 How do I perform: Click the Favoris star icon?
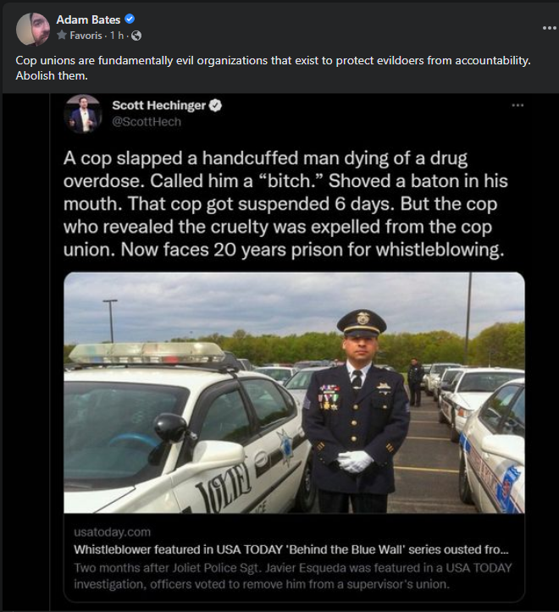tap(61, 35)
